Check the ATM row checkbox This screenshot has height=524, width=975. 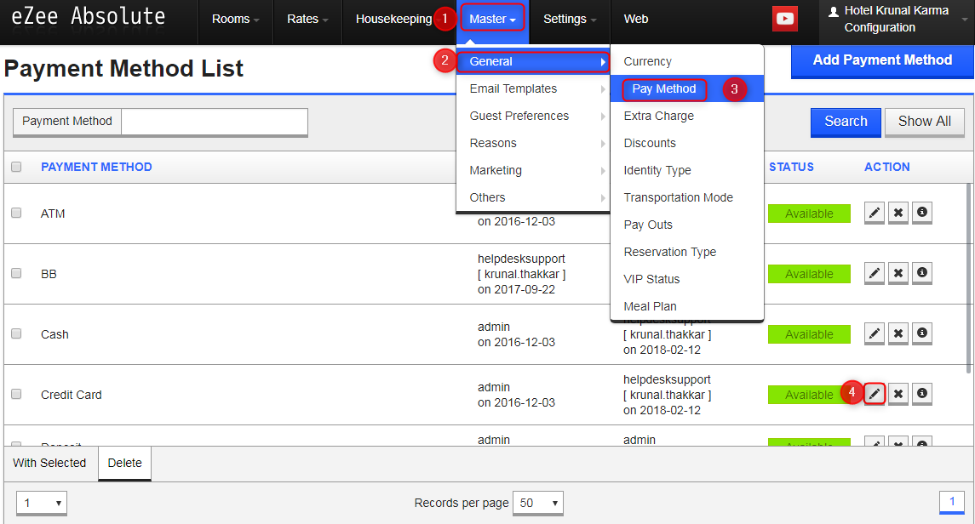[x=16, y=213]
